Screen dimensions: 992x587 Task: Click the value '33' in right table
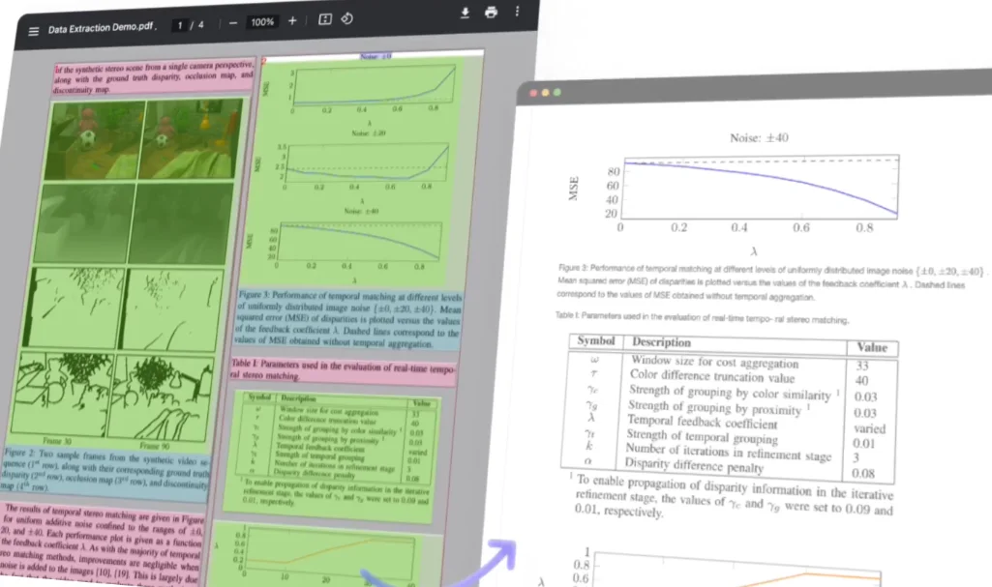(861, 366)
